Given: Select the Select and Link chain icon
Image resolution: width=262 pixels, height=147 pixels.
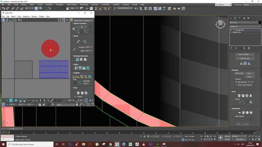Looking at the screenshot, I should (13, 9).
